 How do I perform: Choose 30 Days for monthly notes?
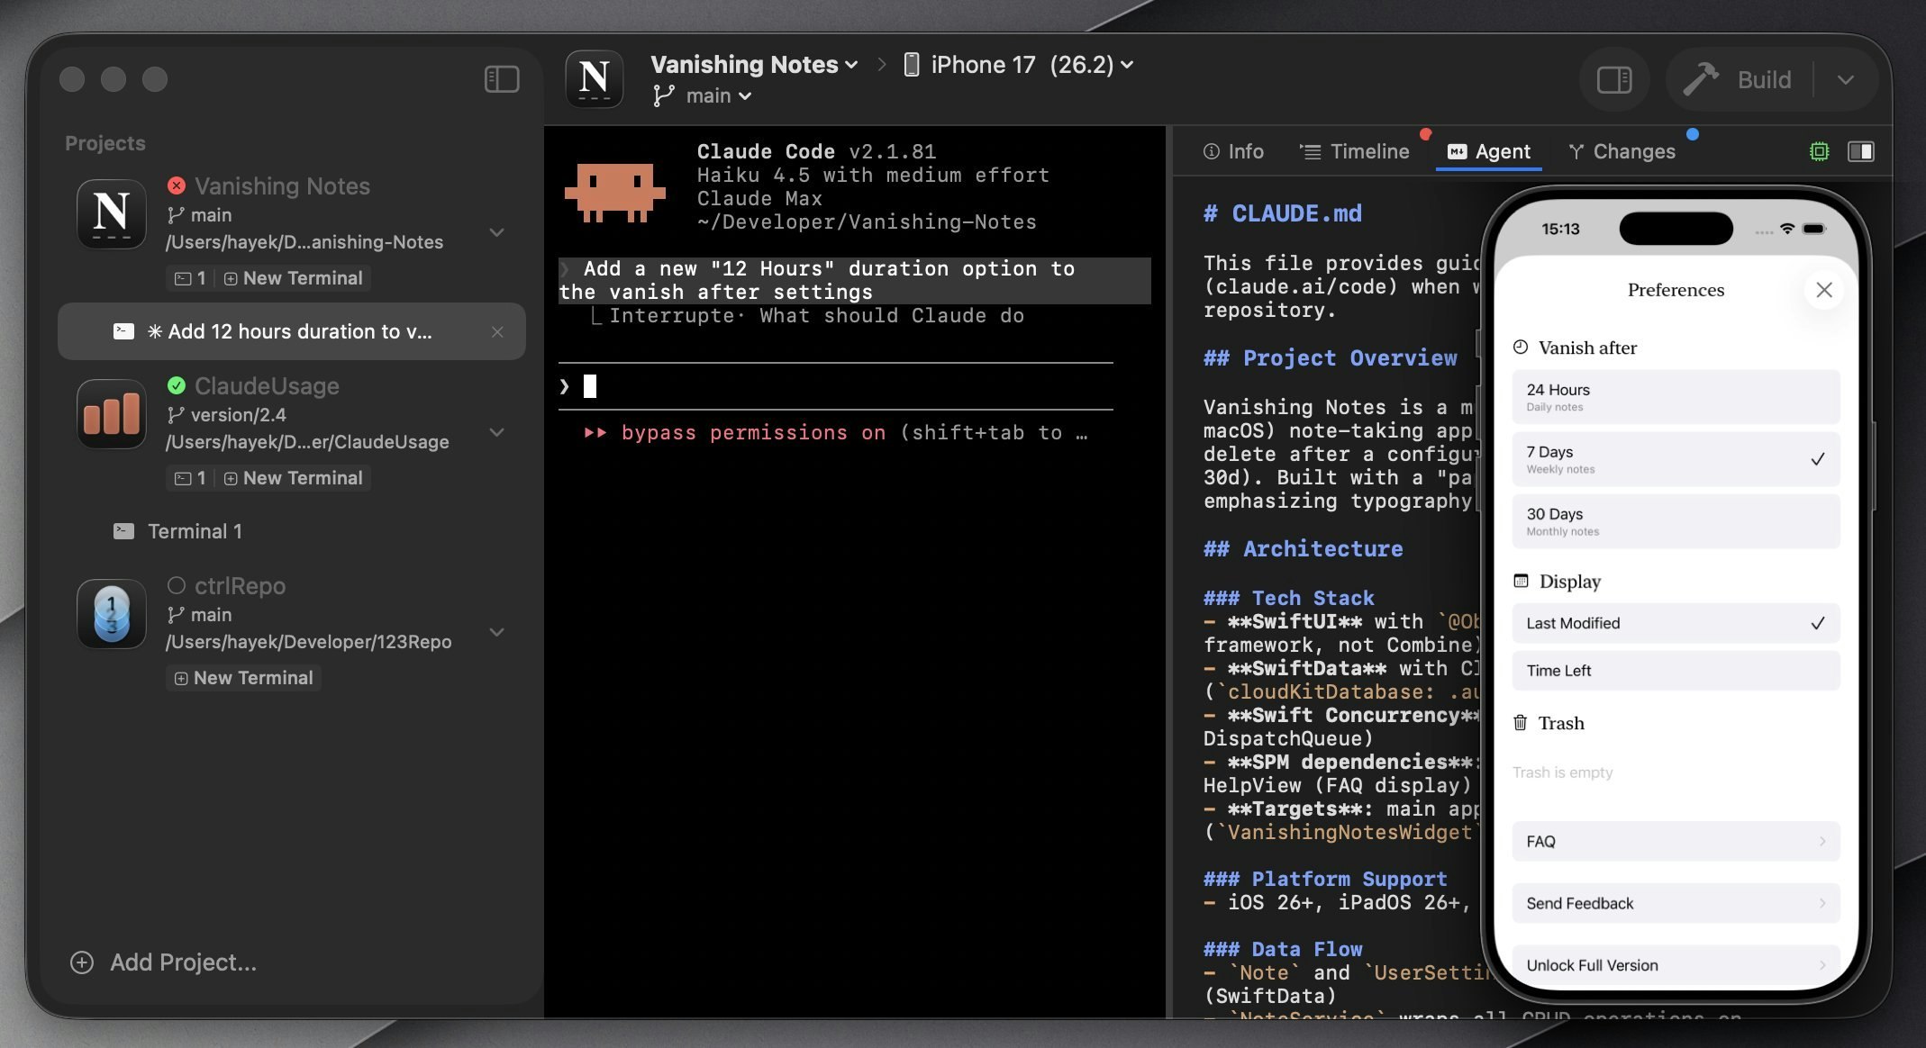[x=1674, y=520]
